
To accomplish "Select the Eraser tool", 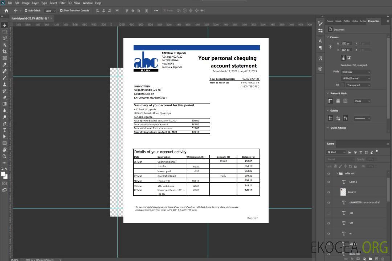I will click(4, 98).
